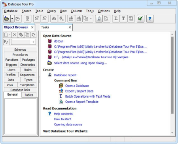Click the Close data source toolbar icon

pyautogui.click(x=18, y=19)
